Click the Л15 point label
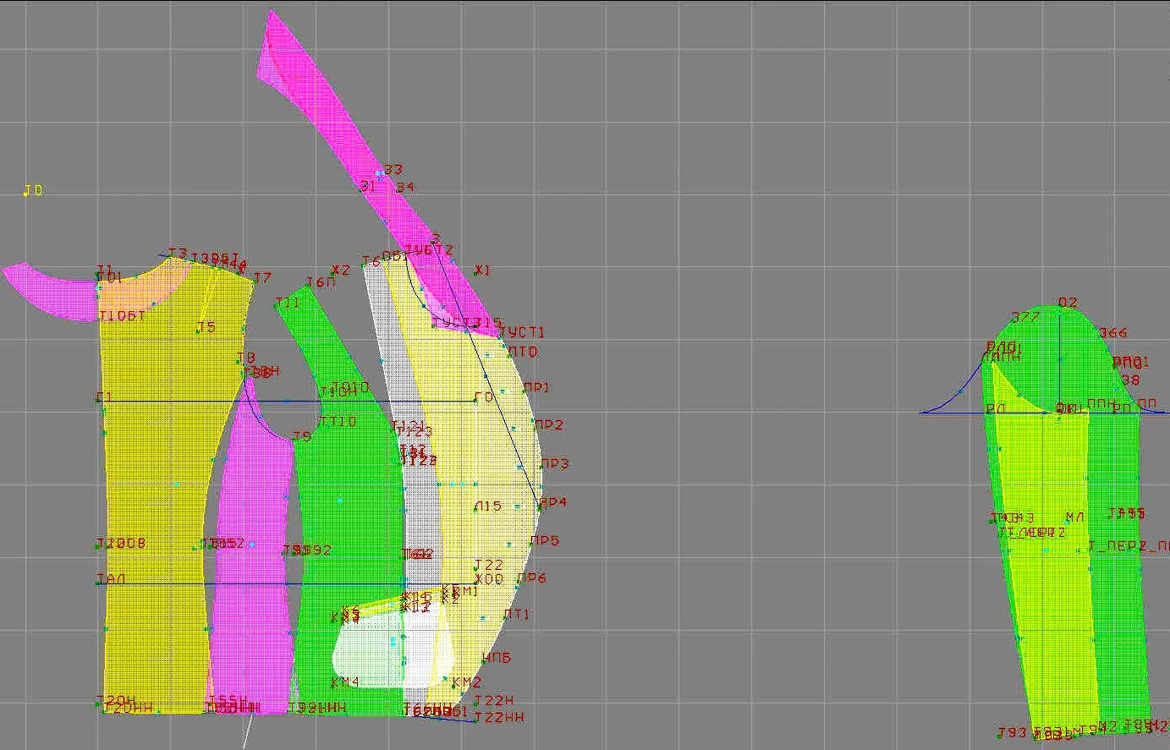This screenshot has width=1170, height=750. tap(488, 506)
